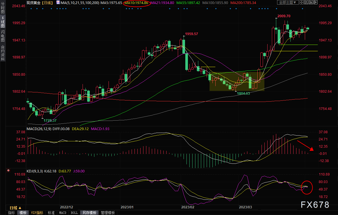Screen dimensions: 338x215
Task: Click the MA100:1855.90 value
Action: click(x=215, y=3)
